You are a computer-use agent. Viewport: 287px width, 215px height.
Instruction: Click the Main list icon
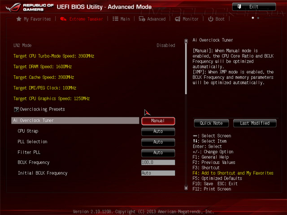pos(115,19)
